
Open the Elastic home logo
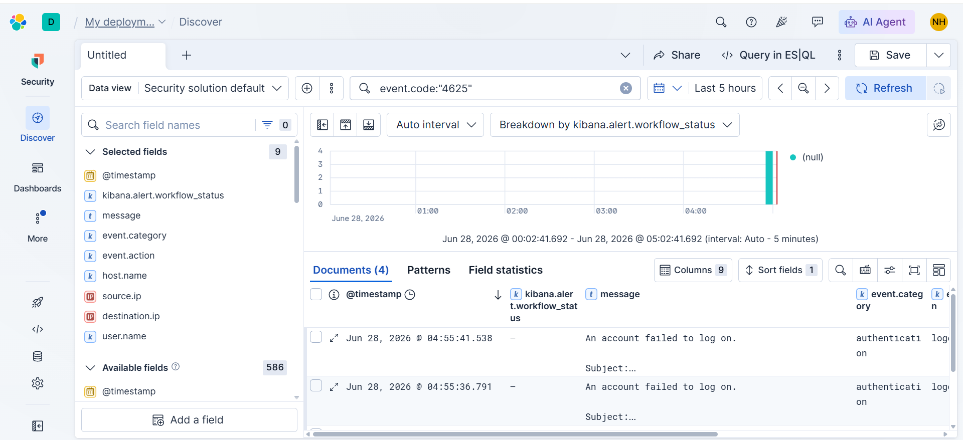click(x=18, y=22)
